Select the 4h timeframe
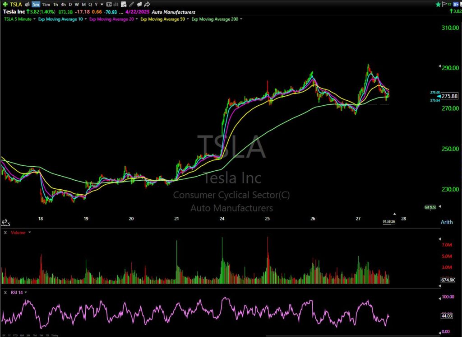Viewport: 462px width, 337px height. point(63,4)
